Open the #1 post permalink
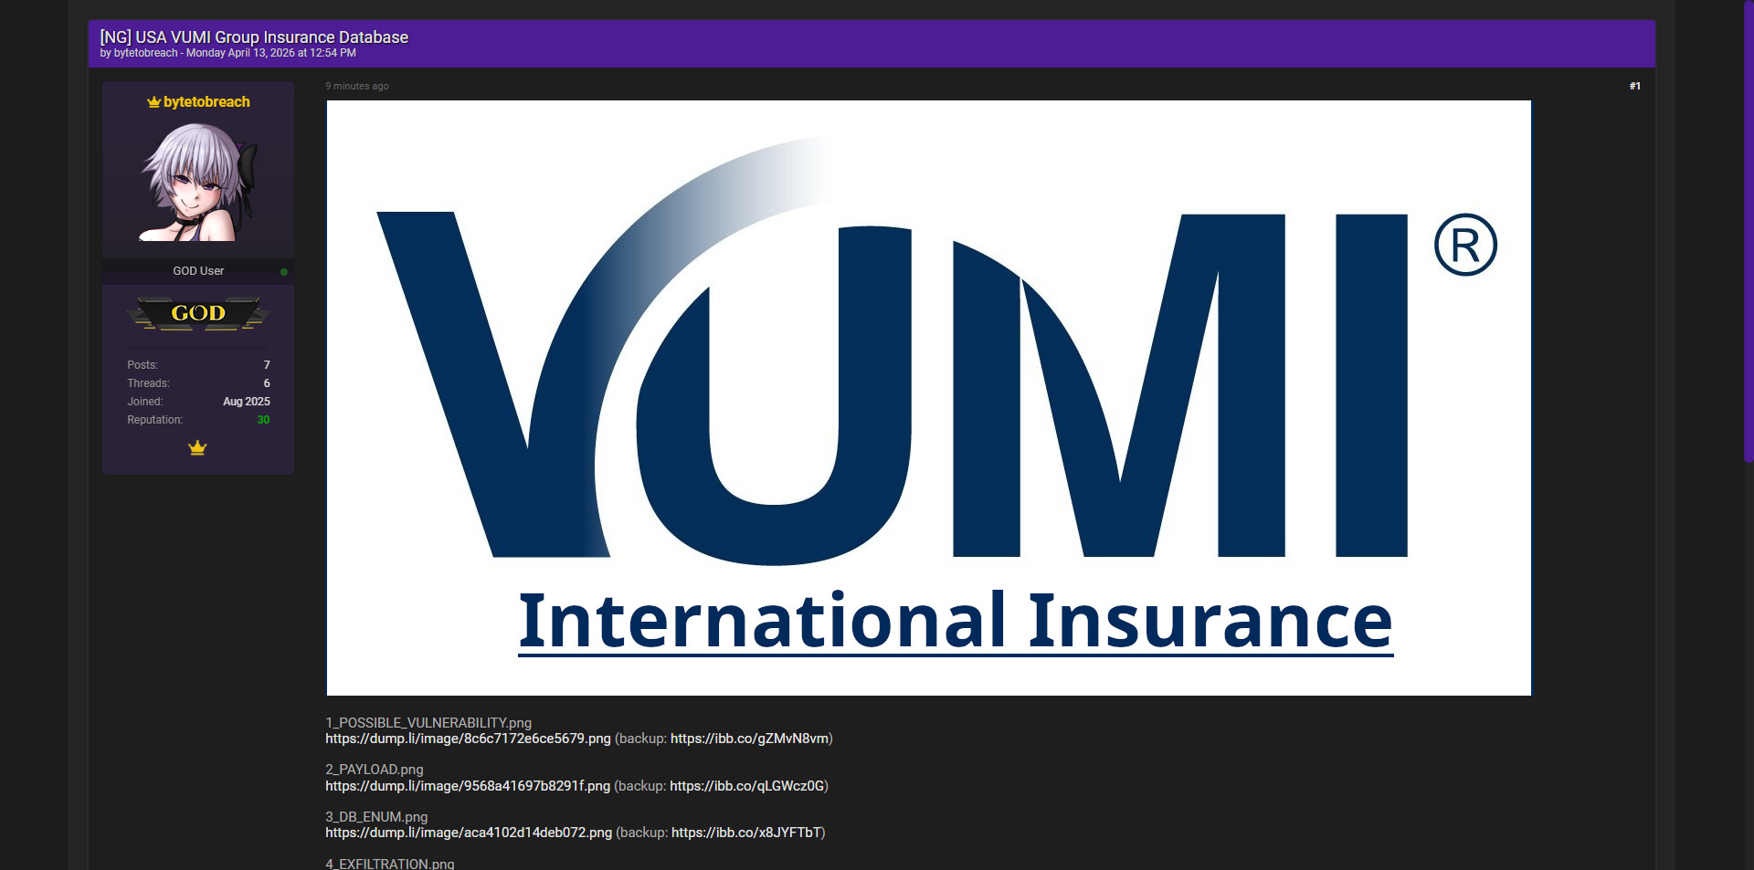Viewport: 1754px width, 870px height. (x=1634, y=87)
